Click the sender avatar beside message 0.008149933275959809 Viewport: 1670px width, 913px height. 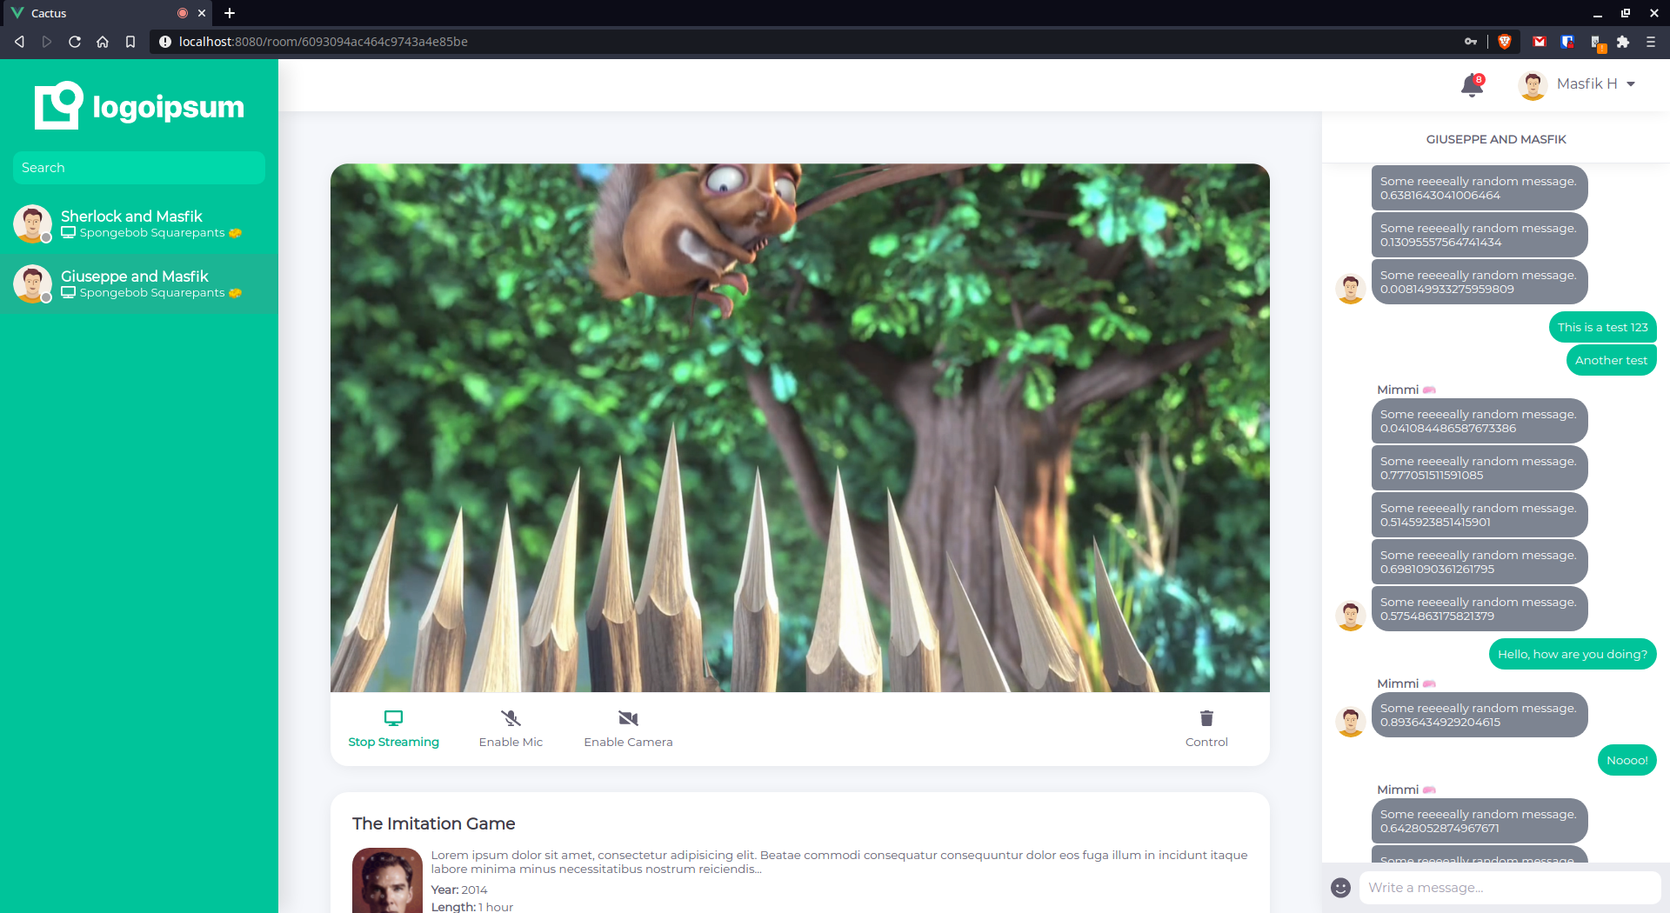[1351, 289]
